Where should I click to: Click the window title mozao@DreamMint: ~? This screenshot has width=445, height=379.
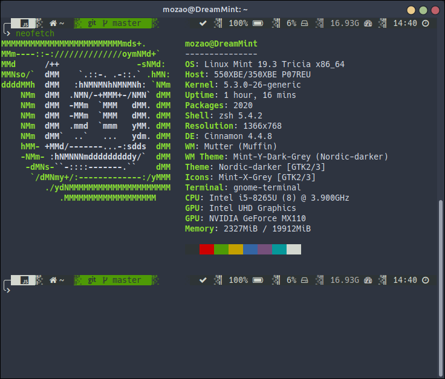[205, 10]
